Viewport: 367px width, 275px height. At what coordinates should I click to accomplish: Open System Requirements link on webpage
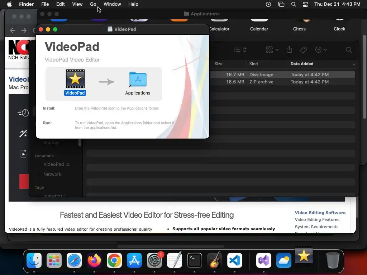point(316,227)
